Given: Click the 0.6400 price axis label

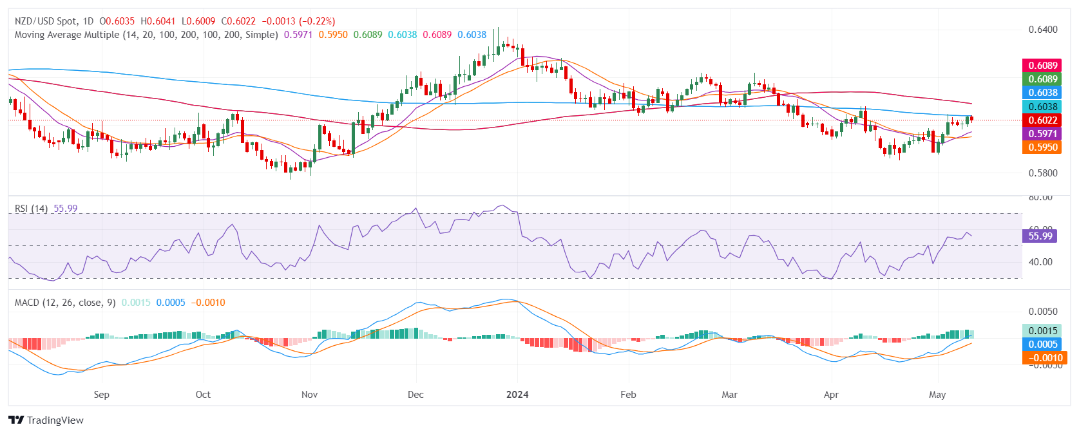Looking at the screenshot, I should tap(1042, 30).
